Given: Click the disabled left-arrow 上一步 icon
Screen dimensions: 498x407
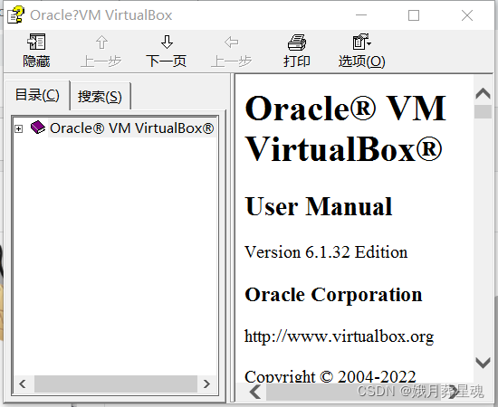Looking at the screenshot, I should pyautogui.click(x=231, y=42).
